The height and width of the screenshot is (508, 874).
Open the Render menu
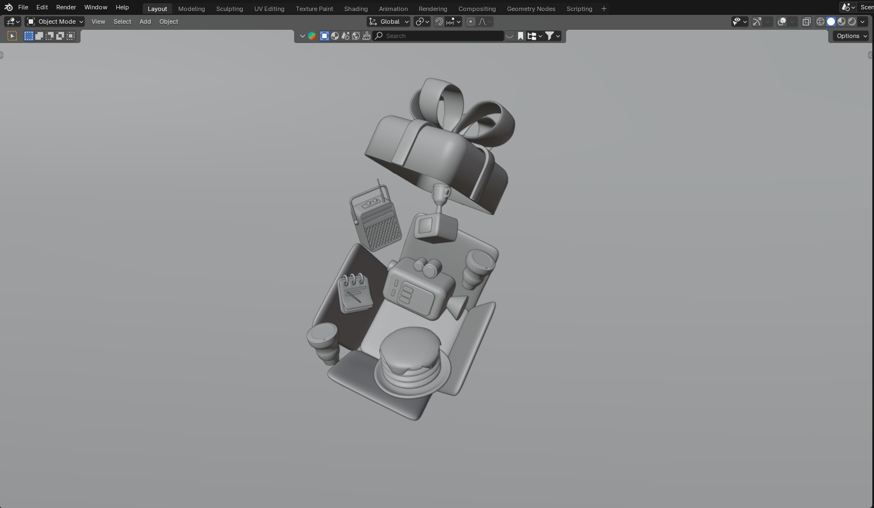(x=66, y=7)
